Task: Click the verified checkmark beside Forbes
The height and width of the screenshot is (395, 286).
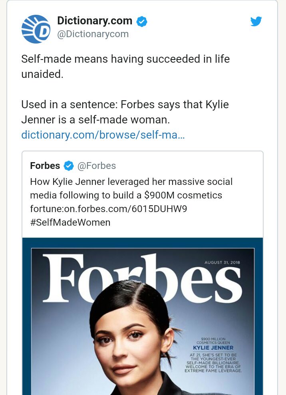Action: (x=69, y=166)
